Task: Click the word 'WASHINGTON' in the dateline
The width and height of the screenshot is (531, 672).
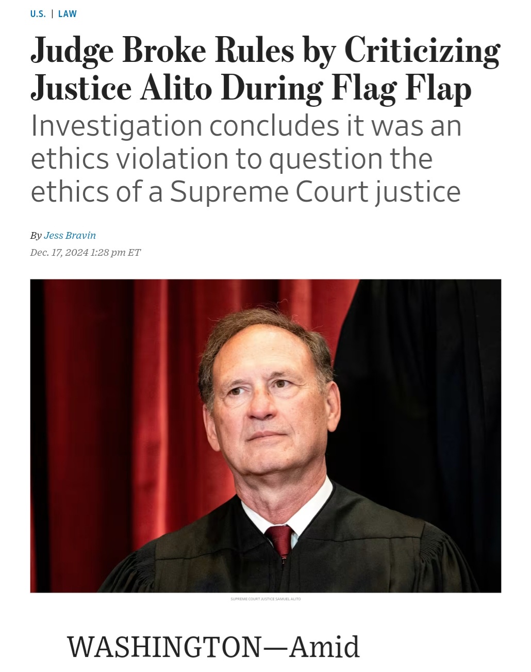Action: pyautogui.click(x=164, y=647)
